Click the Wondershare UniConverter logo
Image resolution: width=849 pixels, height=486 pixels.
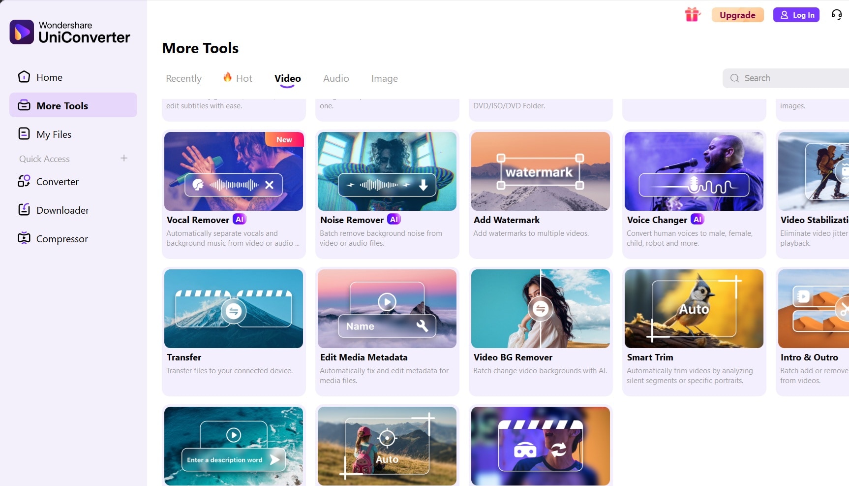pos(70,32)
